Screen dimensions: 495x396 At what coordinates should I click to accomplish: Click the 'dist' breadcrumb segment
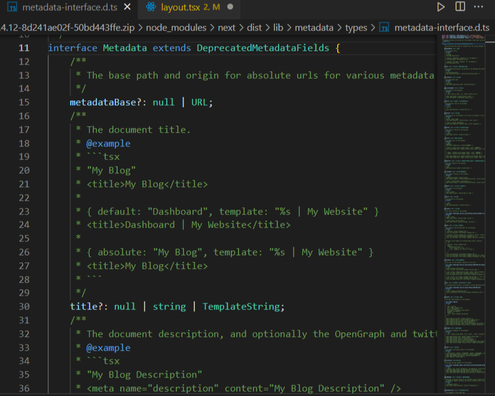(254, 27)
